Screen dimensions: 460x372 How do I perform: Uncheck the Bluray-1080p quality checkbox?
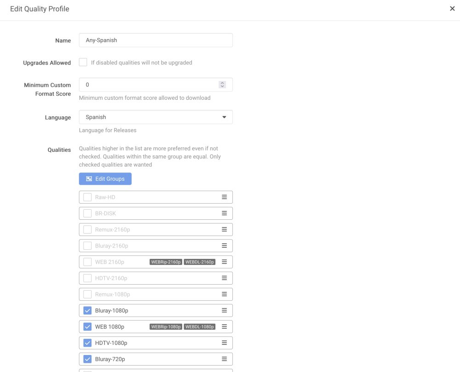(x=87, y=310)
